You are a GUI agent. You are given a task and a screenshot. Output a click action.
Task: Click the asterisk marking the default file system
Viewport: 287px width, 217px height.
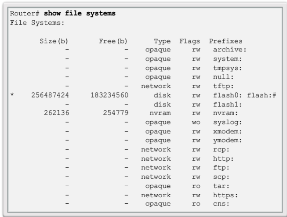pyautogui.click(x=13, y=95)
